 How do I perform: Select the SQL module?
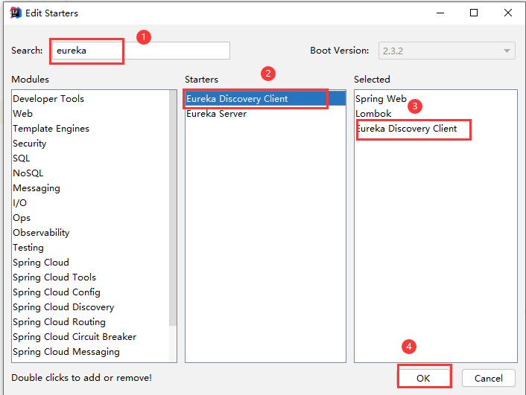coord(91,158)
